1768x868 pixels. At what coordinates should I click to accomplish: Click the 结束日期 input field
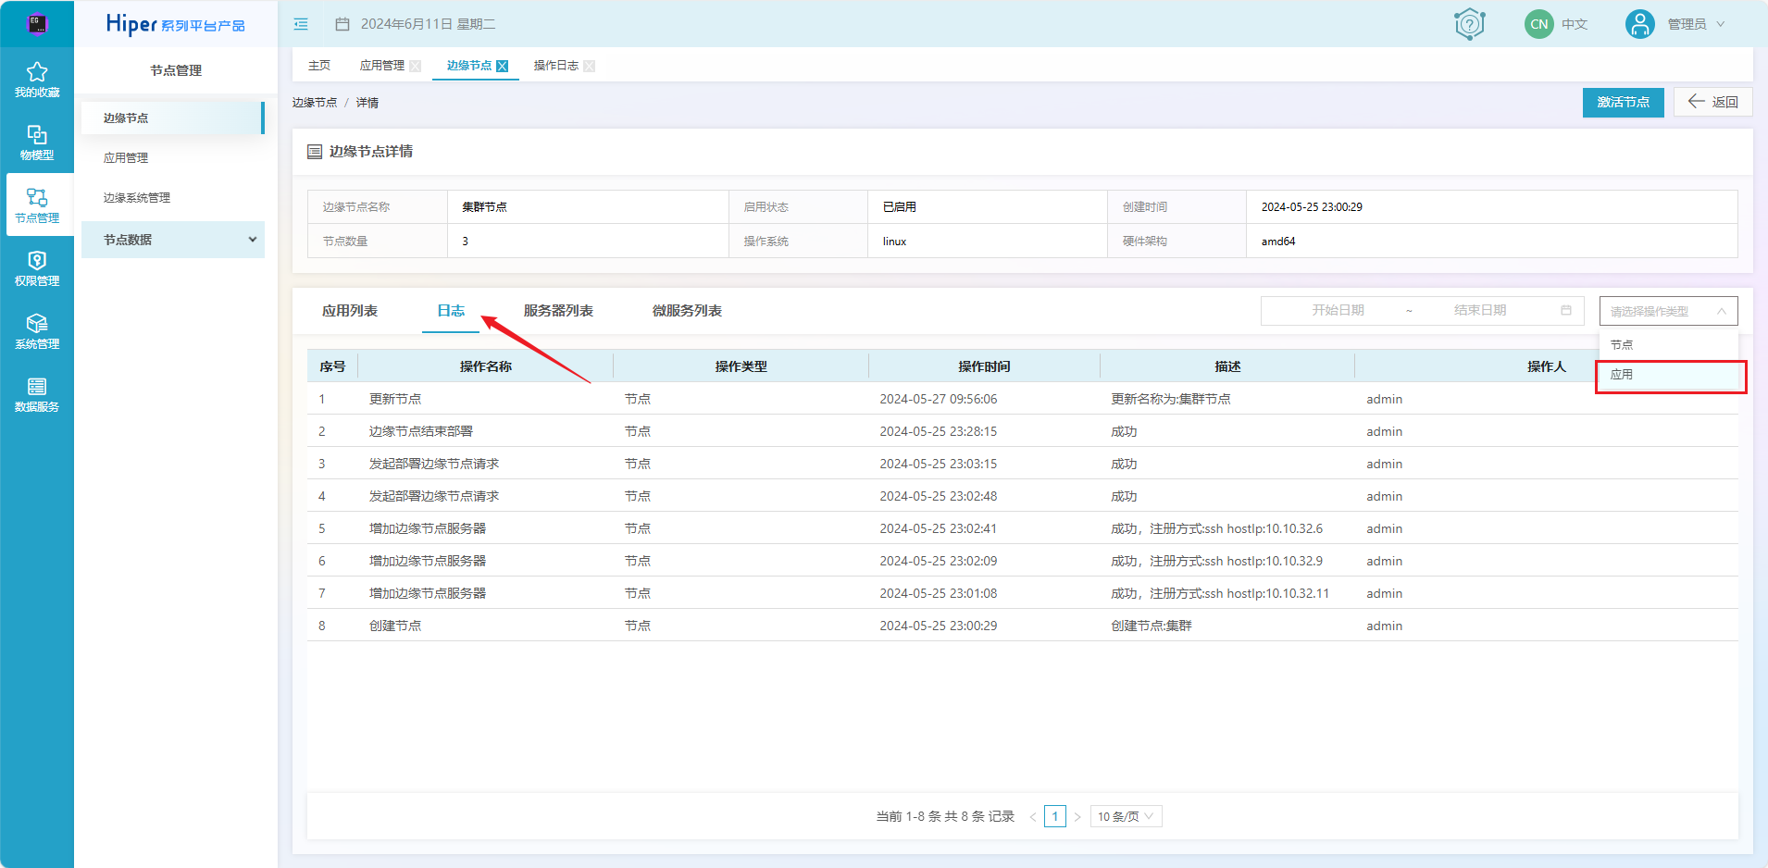[1480, 310]
